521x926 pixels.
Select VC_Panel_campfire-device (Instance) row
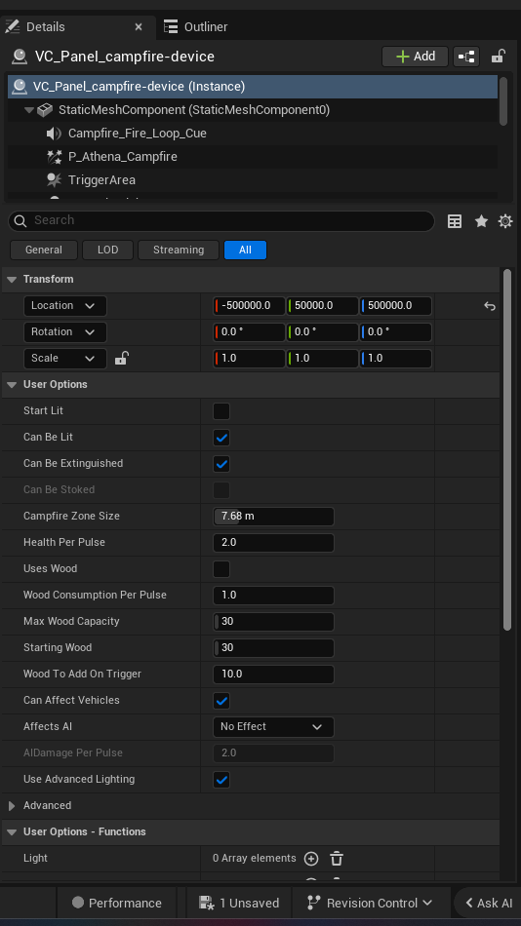pyautogui.click(x=253, y=87)
